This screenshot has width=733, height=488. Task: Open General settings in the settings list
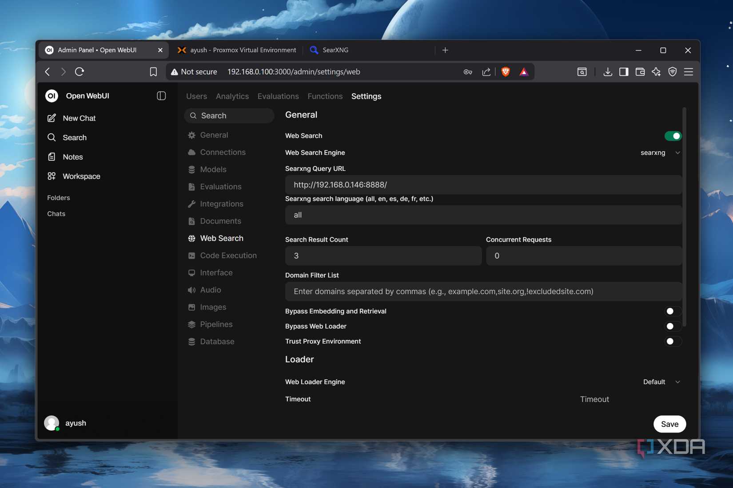pos(214,135)
